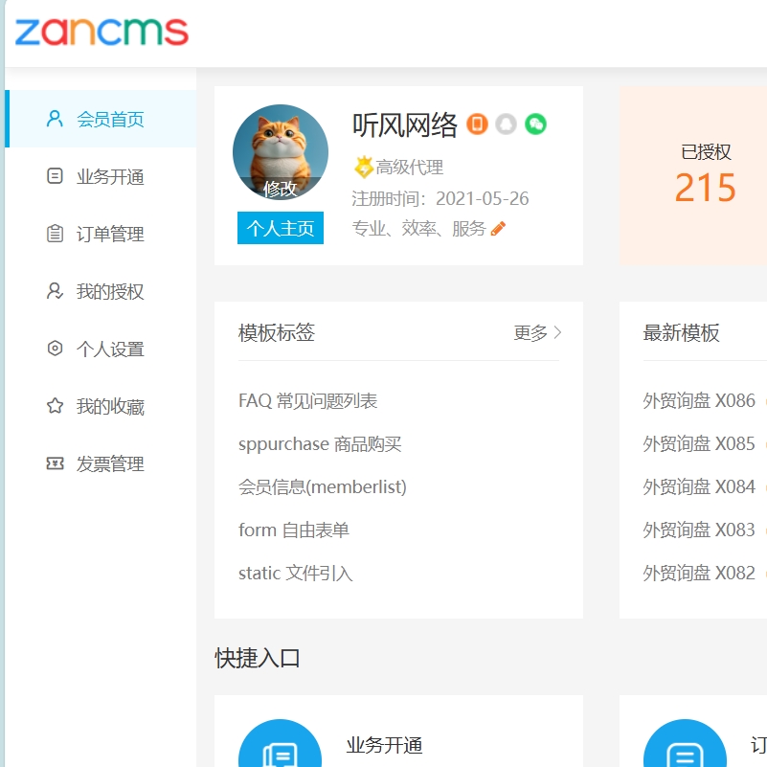The width and height of the screenshot is (767, 767).
Task: Open template link 外贸询盘 X086
Action: 697,400
